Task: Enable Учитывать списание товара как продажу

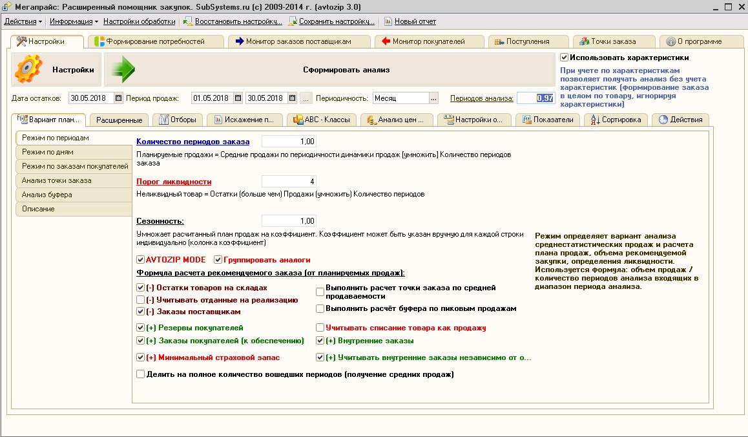Action: (320, 328)
